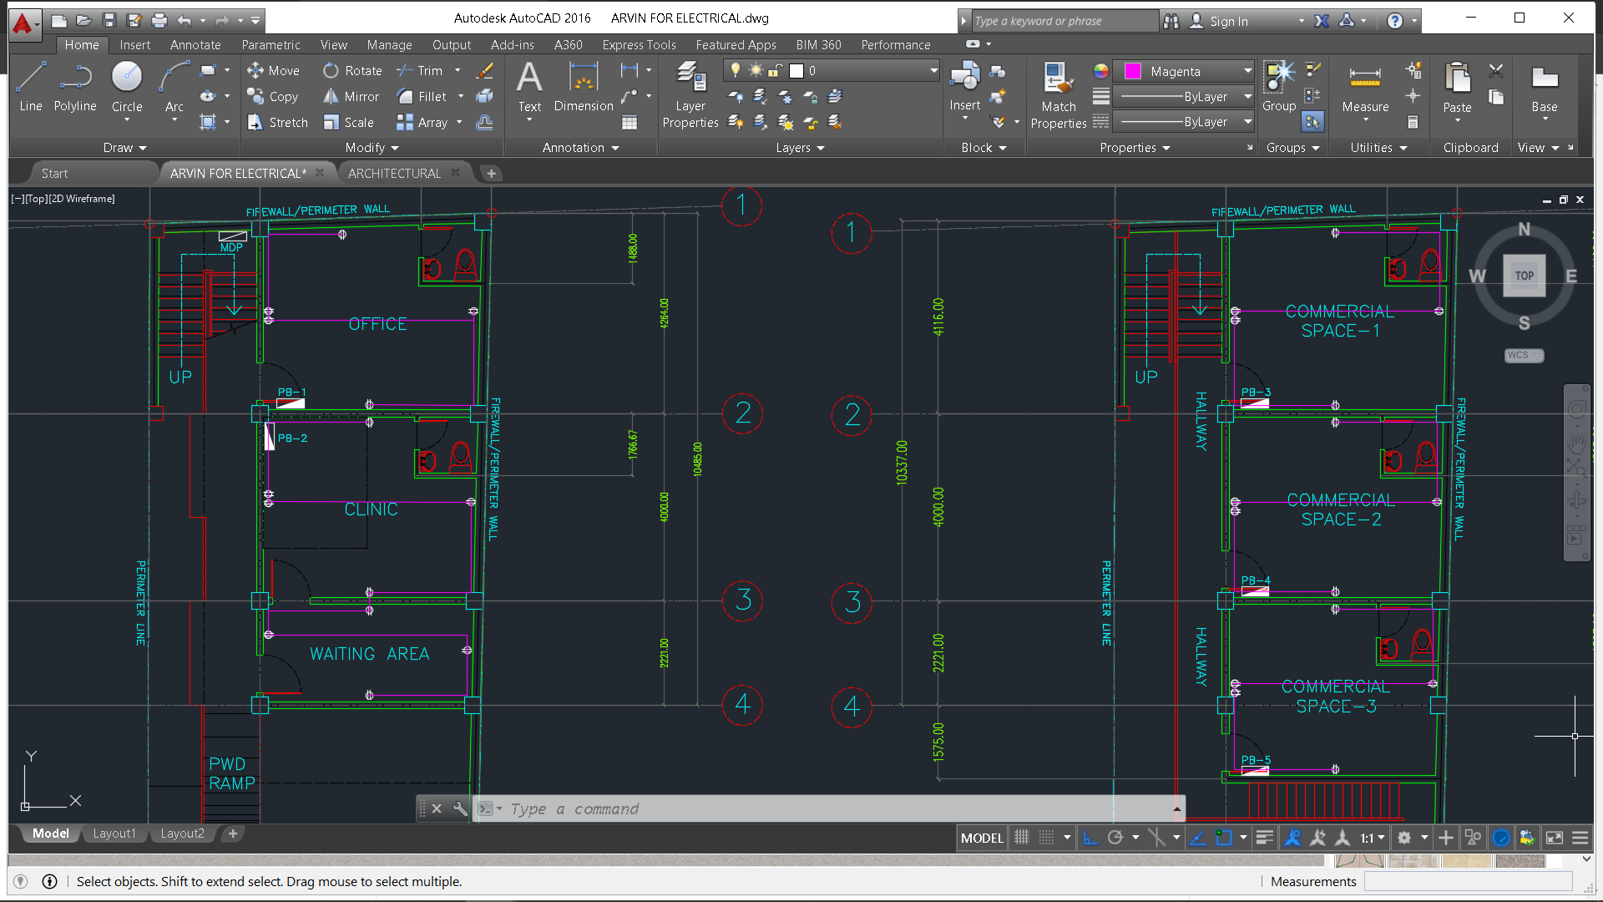Select the Line draw tool
Viewport: 1603px width, 902px height.
pos(30,86)
